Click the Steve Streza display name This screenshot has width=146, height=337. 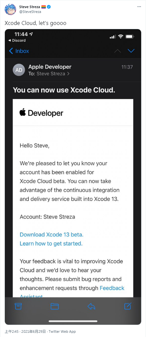(29, 7)
